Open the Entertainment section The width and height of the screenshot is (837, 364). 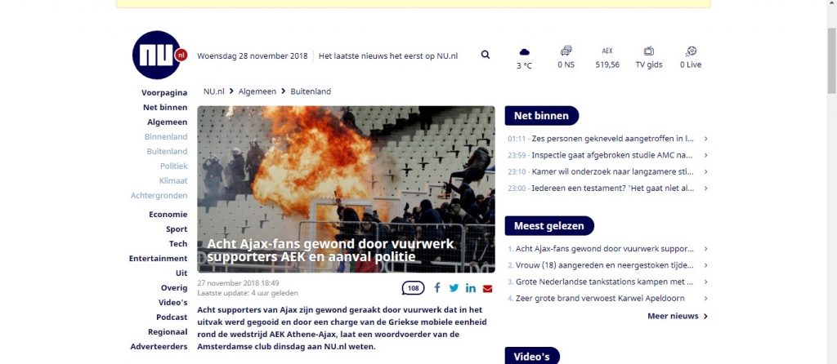pos(158,259)
